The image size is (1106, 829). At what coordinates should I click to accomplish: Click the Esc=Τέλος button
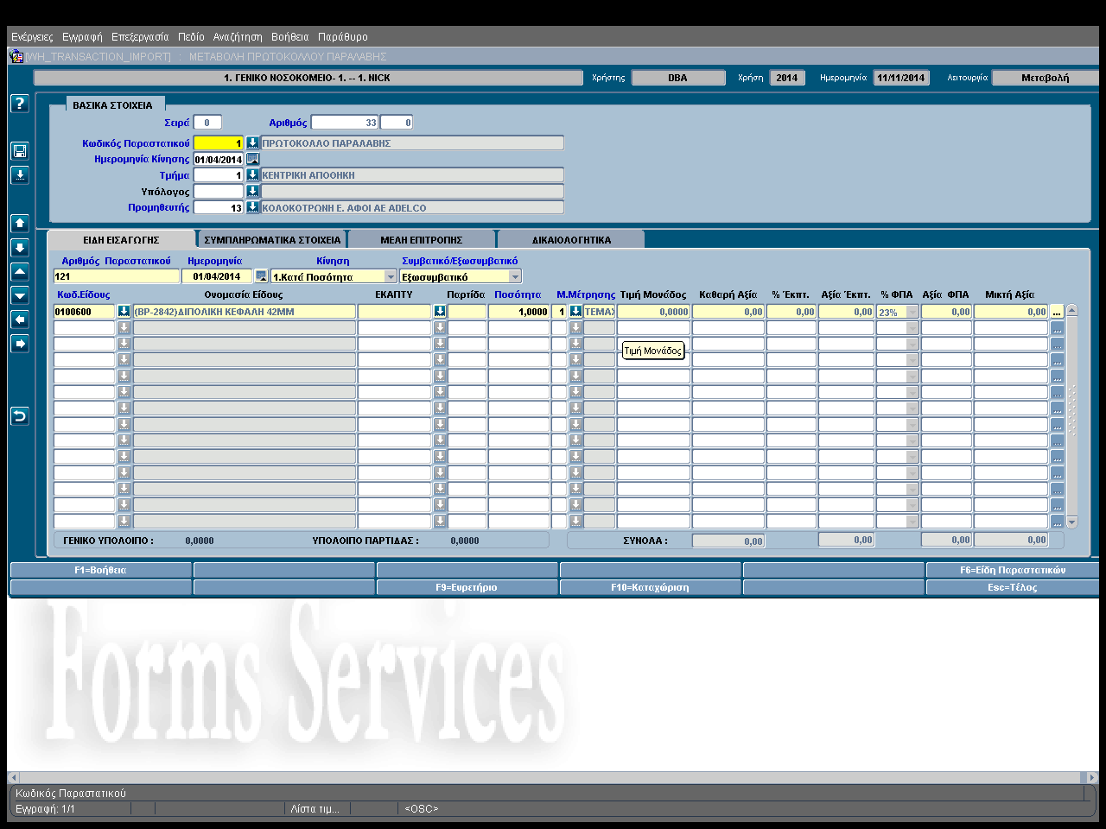click(x=1013, y=587)
